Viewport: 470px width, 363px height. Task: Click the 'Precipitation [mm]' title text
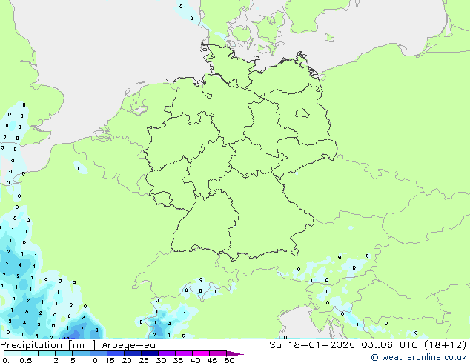coord(48,345)
